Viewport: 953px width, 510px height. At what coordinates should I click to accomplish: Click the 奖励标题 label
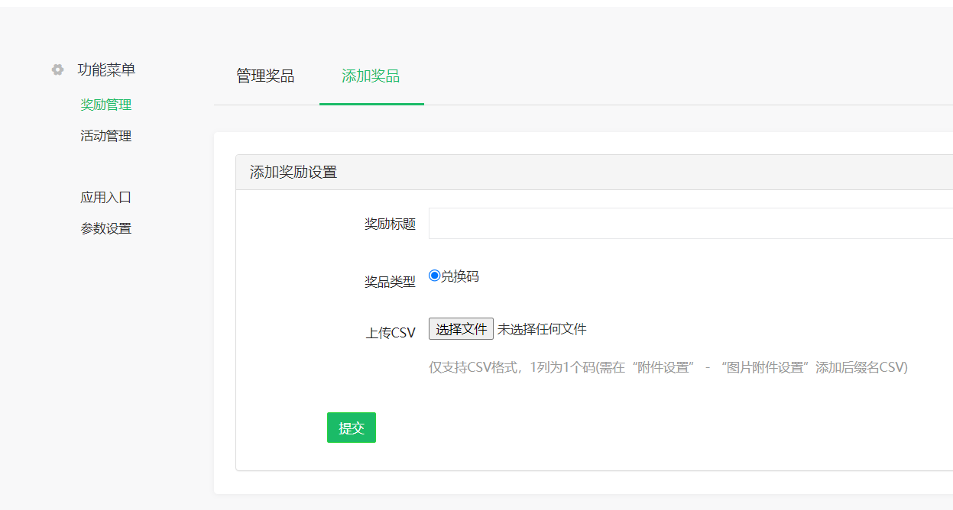tap(390, 224)
